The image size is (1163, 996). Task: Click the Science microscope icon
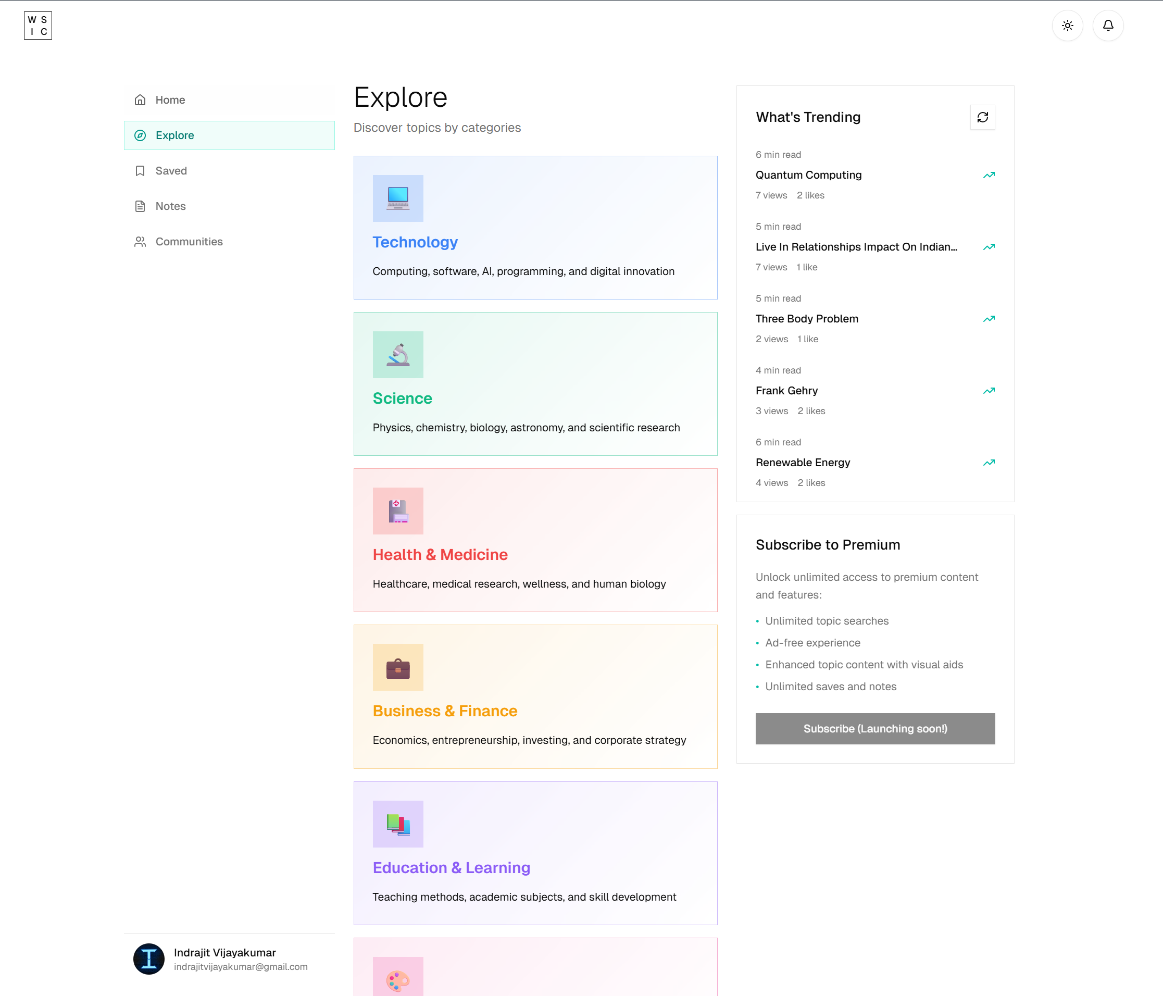click(x=397, y=354)
